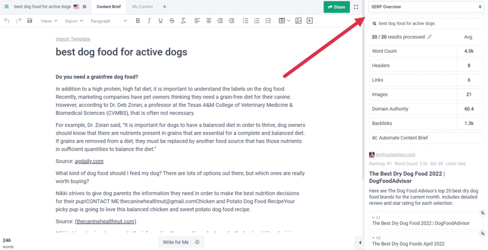Click the SERP keyword search field

[429, 23]
